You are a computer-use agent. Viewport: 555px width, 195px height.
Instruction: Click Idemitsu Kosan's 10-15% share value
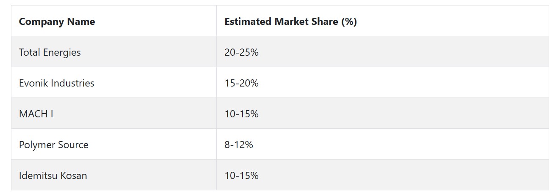coord(241,176)
